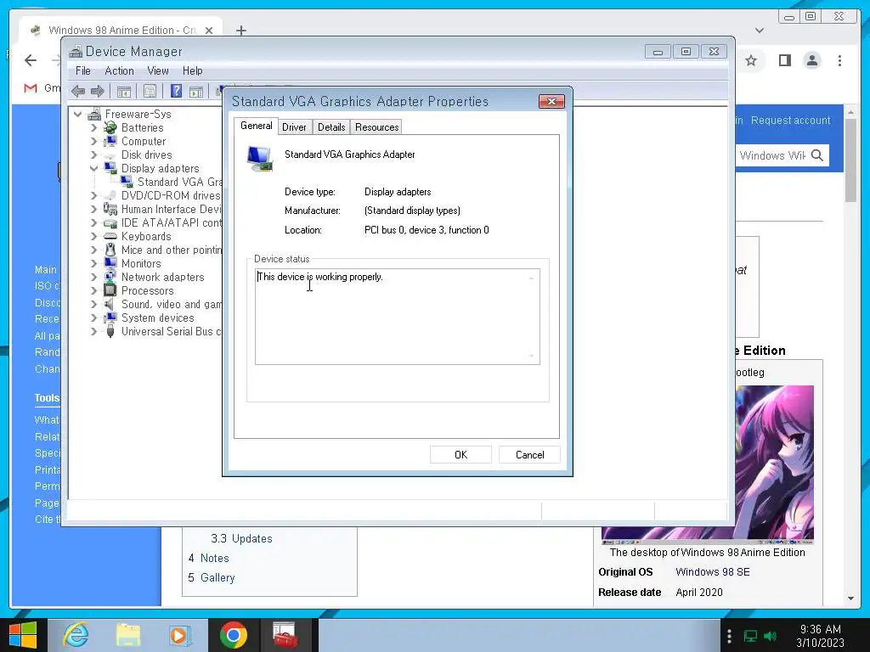The height and width of the screenshot is (652, 870).
Task: Click volume speaker icon in system tray
Action: coord(770,636)
